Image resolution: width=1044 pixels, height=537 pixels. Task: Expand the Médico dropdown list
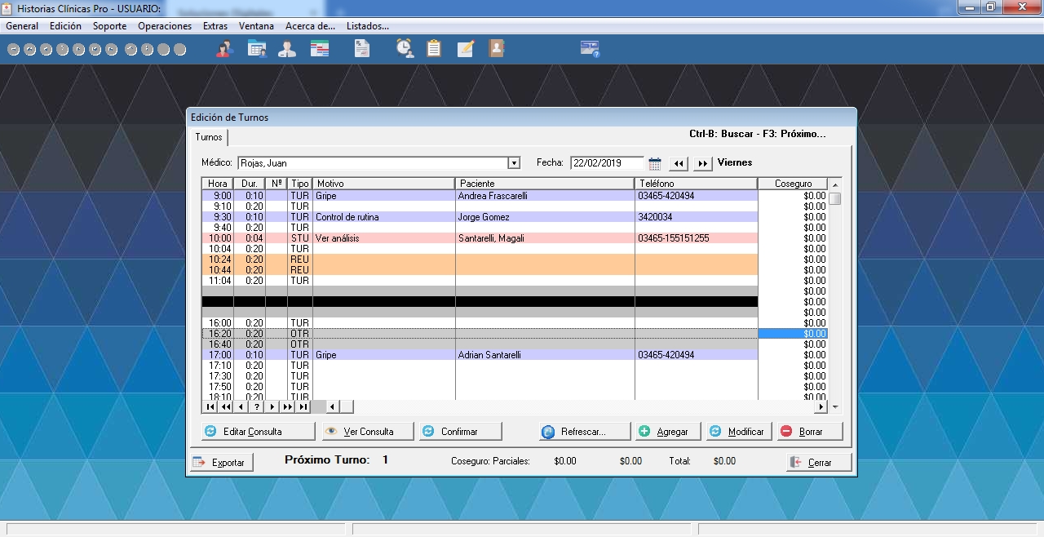pyautogui.click(x=514, y=163)
